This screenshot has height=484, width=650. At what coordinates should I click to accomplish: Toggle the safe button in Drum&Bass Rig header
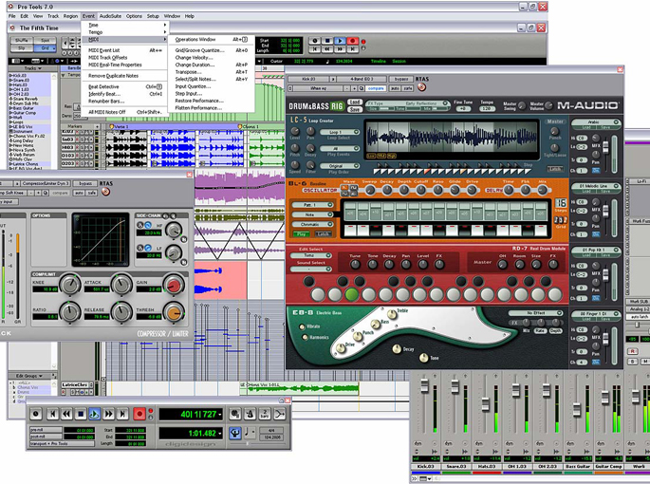[408, 88]
